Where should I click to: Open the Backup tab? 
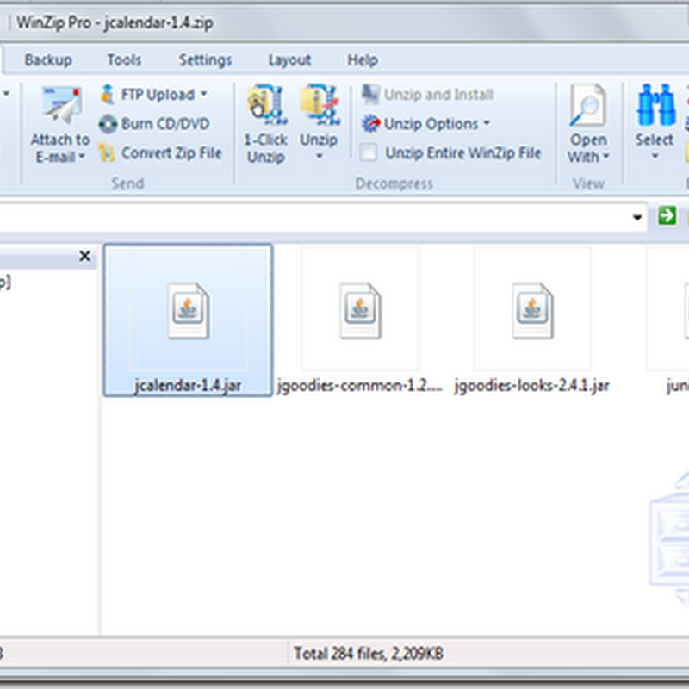48,59
